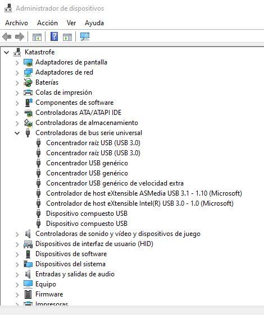Click the USB icon beside Intel(R) USB 3.0 controller

coord(38,203)
